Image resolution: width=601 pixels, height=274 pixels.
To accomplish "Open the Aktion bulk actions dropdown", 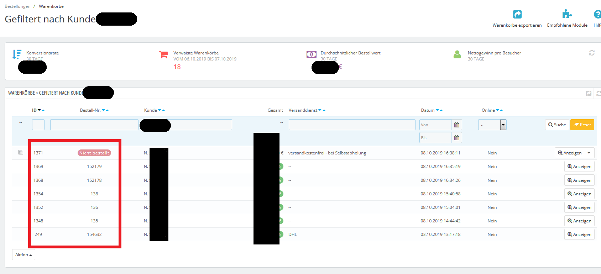I will pyautogui.click(x=23, y=255).
